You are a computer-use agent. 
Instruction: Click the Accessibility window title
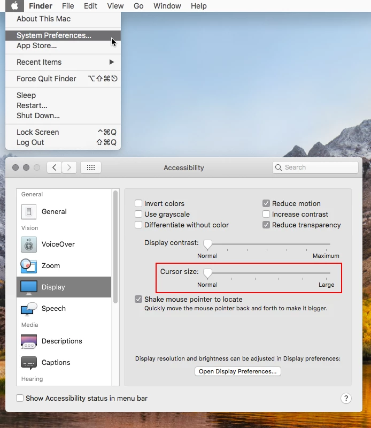183,167
